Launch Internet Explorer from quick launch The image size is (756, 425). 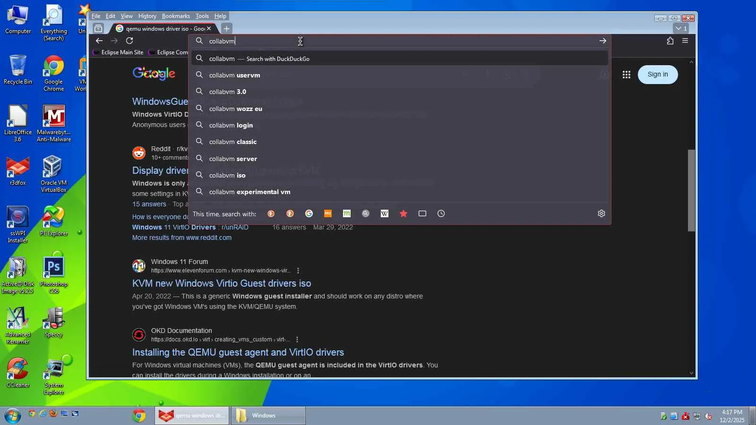point(43,414)
